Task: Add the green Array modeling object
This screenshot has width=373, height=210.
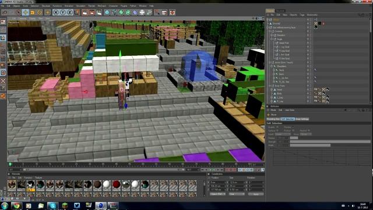Action: (x=128, y=12)
